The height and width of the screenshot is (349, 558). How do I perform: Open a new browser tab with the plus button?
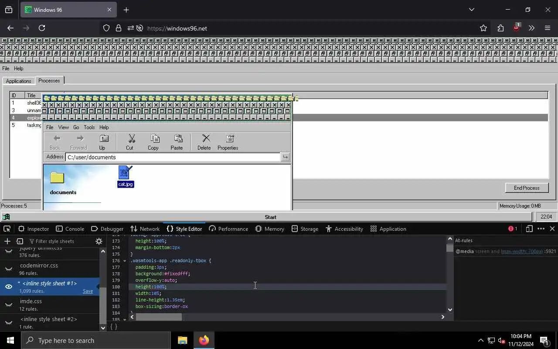(x=126, y=10)
